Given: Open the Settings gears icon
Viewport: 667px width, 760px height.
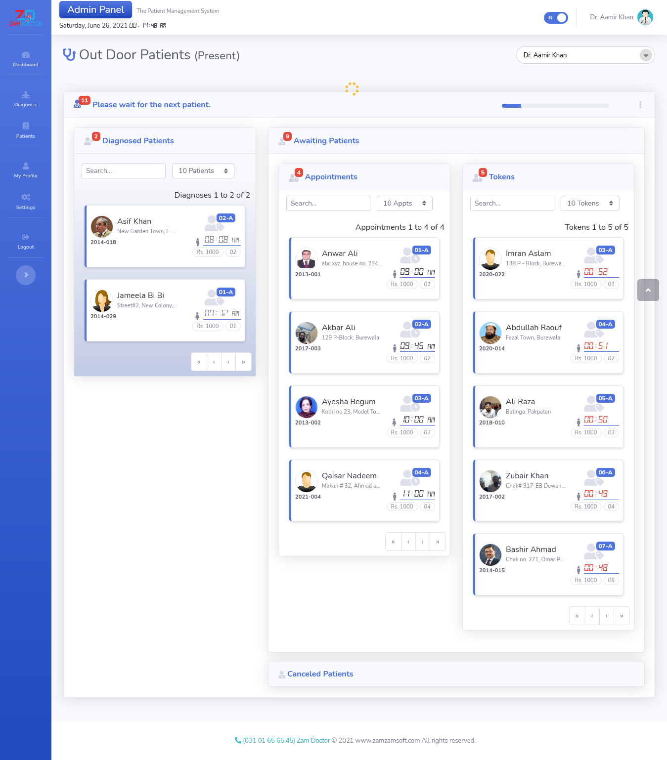Looking at the screenshot, I should click(26, 197).
